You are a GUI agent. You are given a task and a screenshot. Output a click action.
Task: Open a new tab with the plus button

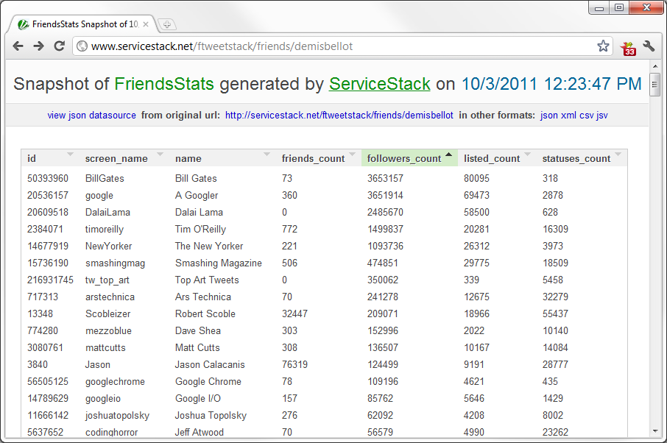click(x=167, y=25)
